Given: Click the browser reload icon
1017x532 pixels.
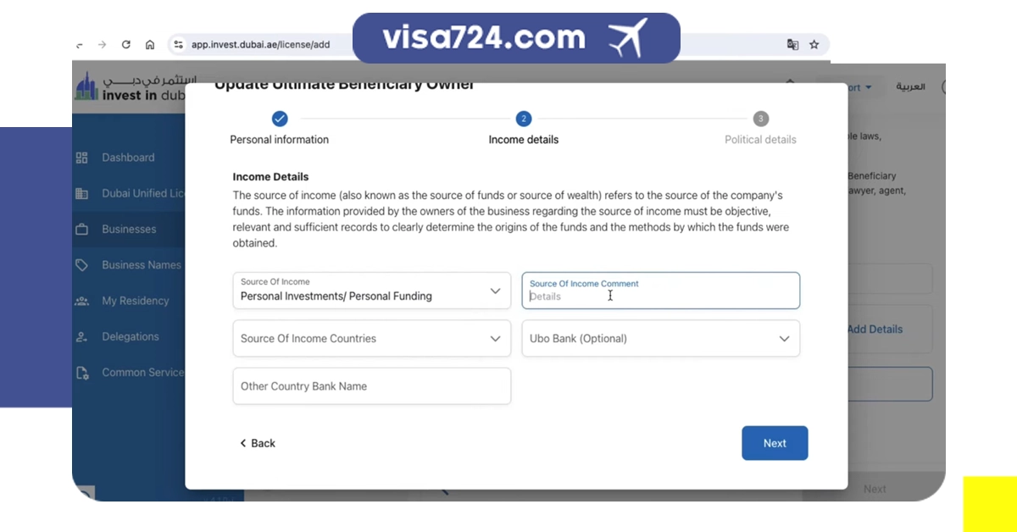Looking at the screenshot, I should [x=126, y=45].
